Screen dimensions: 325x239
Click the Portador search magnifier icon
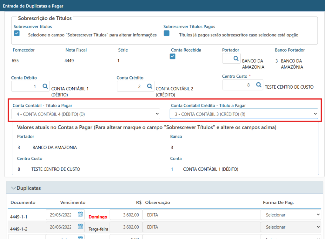point(236,59)
